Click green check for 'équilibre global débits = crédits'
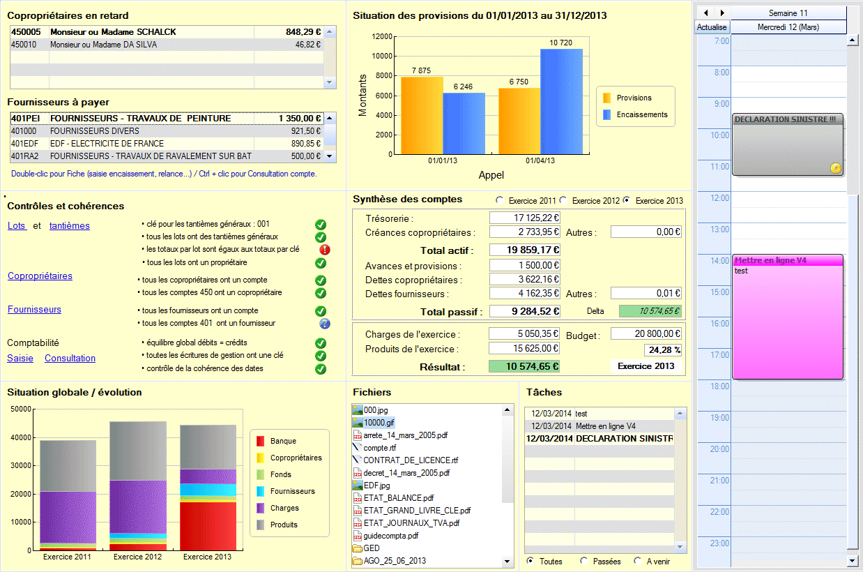 coord(321,343)
